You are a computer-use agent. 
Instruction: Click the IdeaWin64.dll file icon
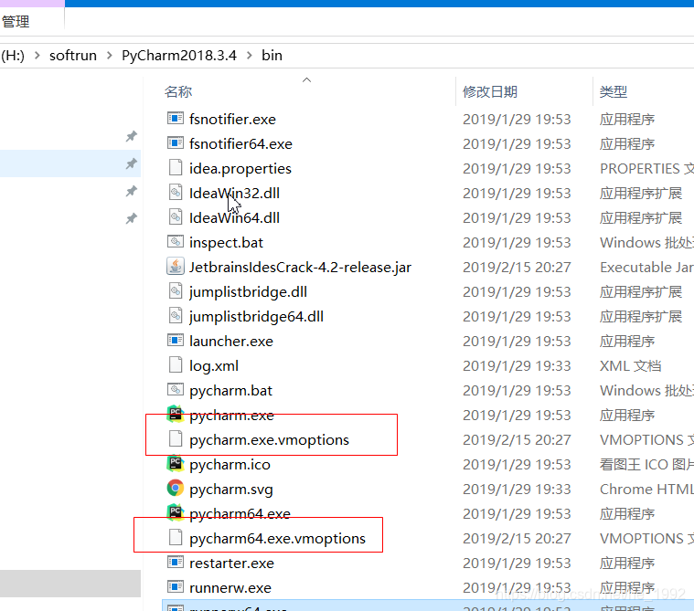176,217
